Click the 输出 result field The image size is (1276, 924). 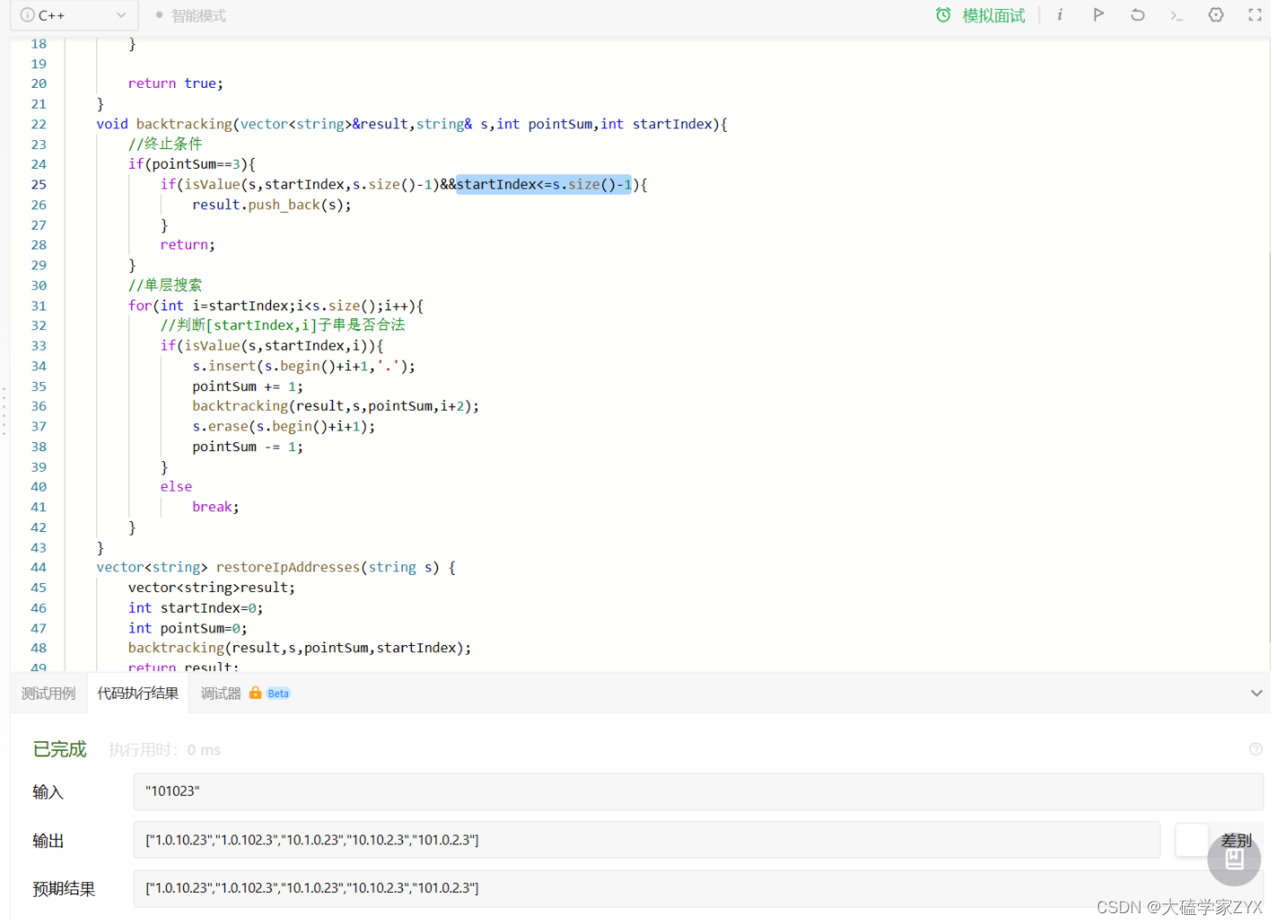(x=647, y=841)
